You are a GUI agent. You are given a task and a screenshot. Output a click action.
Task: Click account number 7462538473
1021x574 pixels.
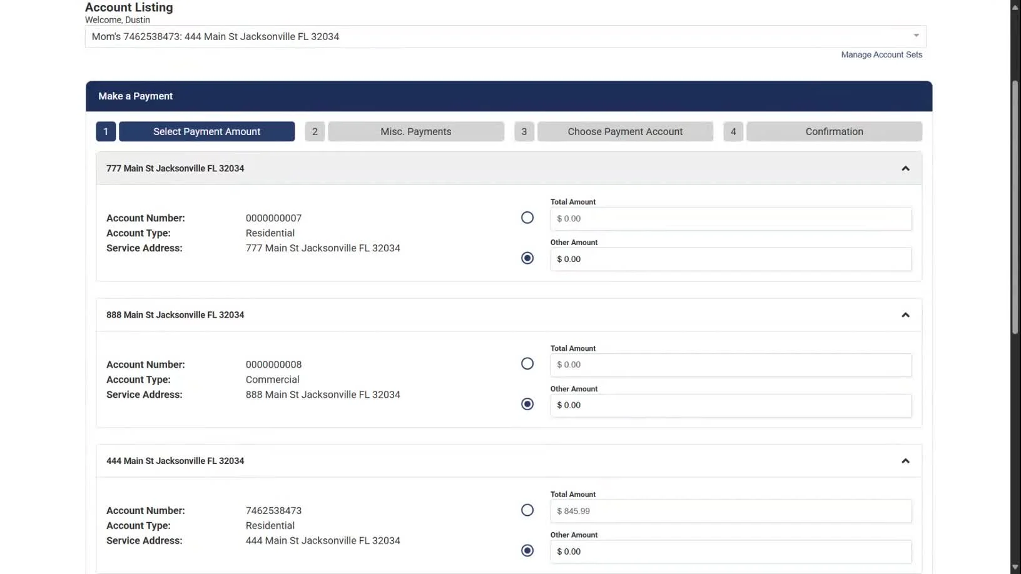(273, 511)
